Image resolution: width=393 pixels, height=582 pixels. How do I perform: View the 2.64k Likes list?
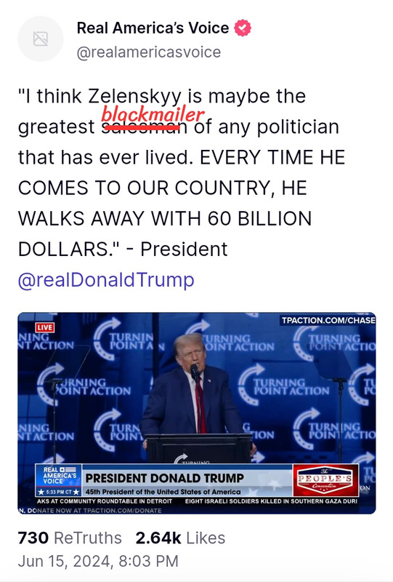(180, 538)
